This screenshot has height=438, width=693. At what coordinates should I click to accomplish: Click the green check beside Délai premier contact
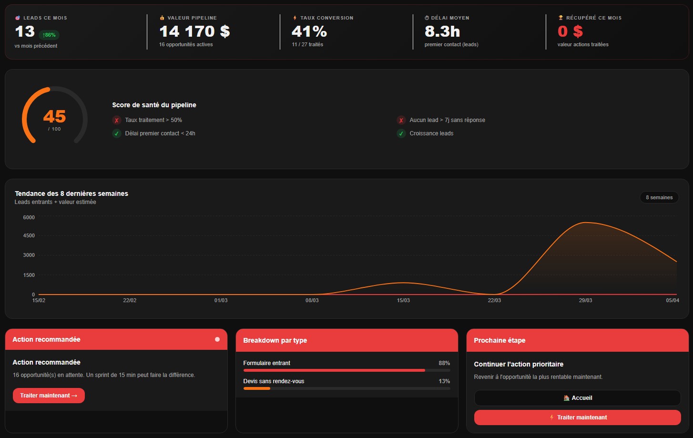[117, 133]
